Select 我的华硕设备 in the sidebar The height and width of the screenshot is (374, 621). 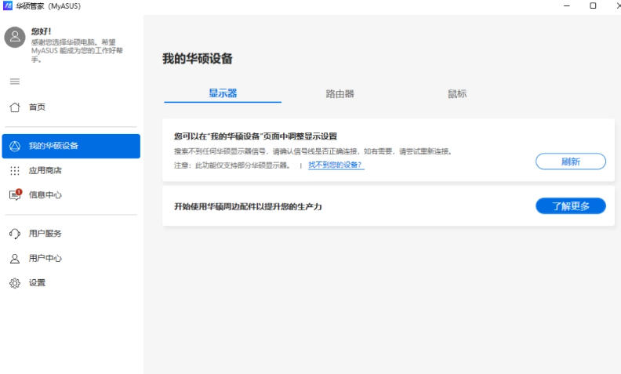[71, 146]
